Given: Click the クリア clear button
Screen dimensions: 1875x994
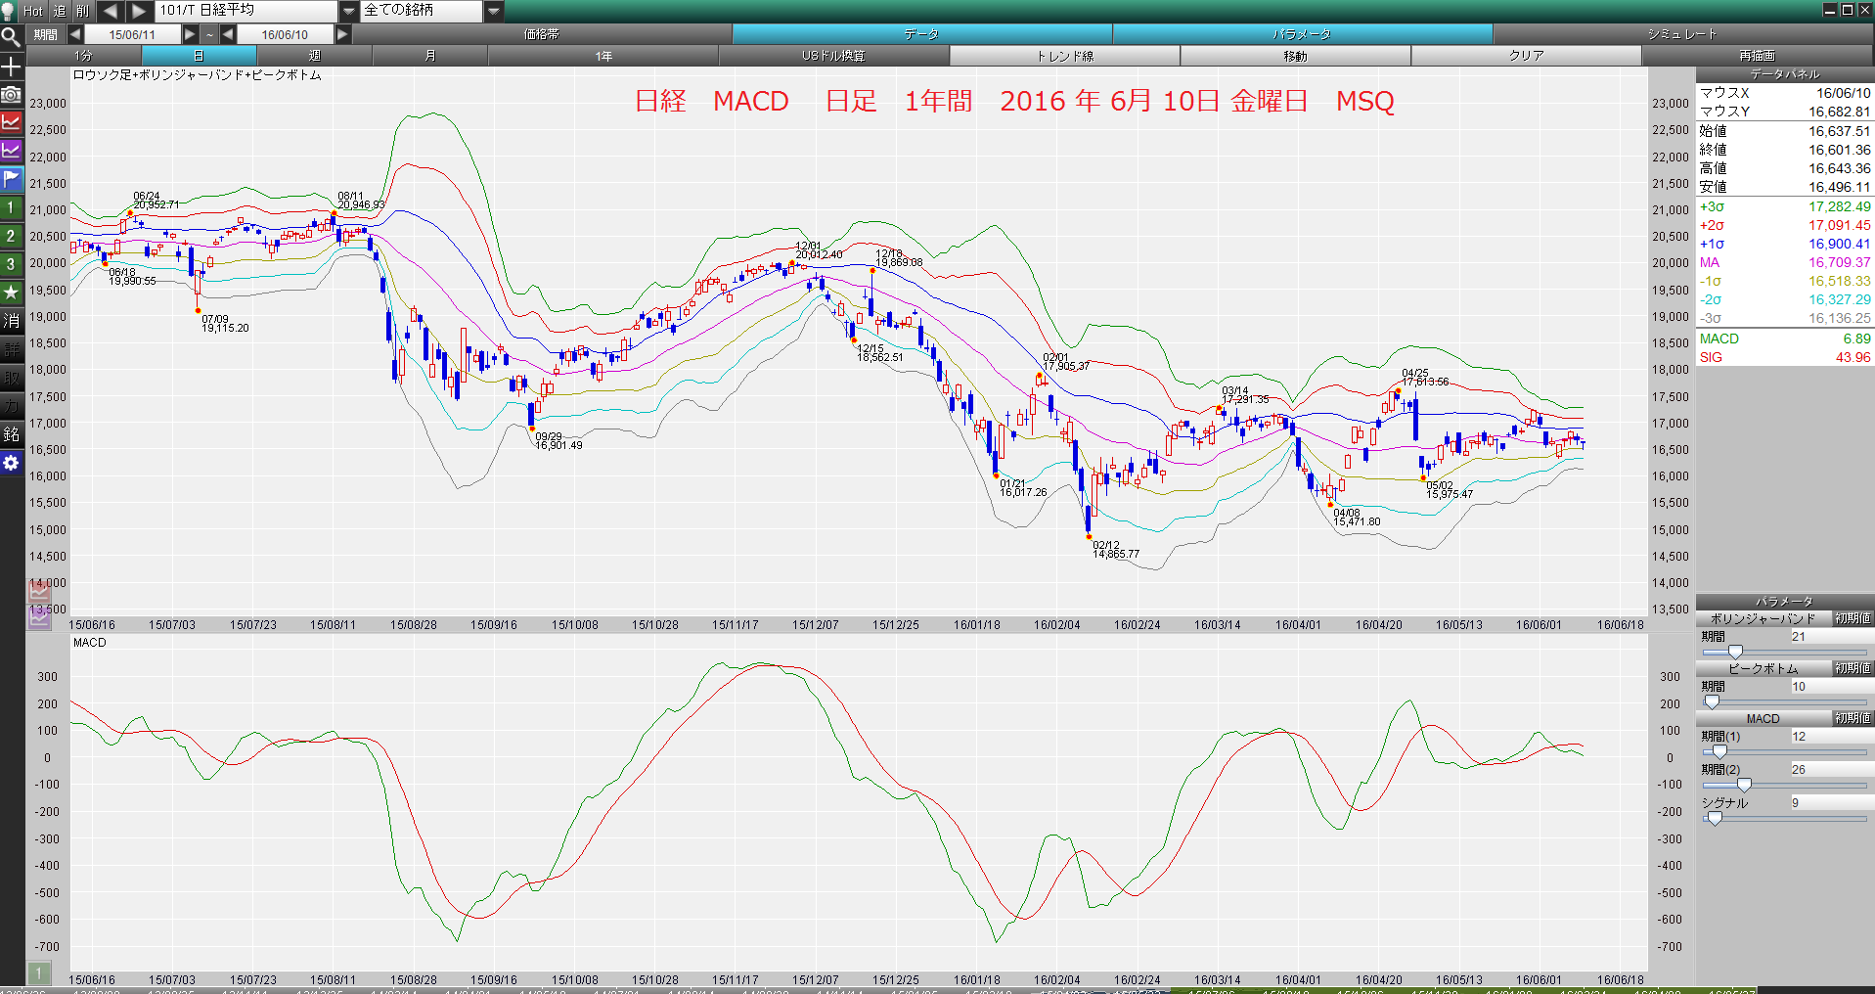Looking at the screenshot, I should click(1526, 56).
